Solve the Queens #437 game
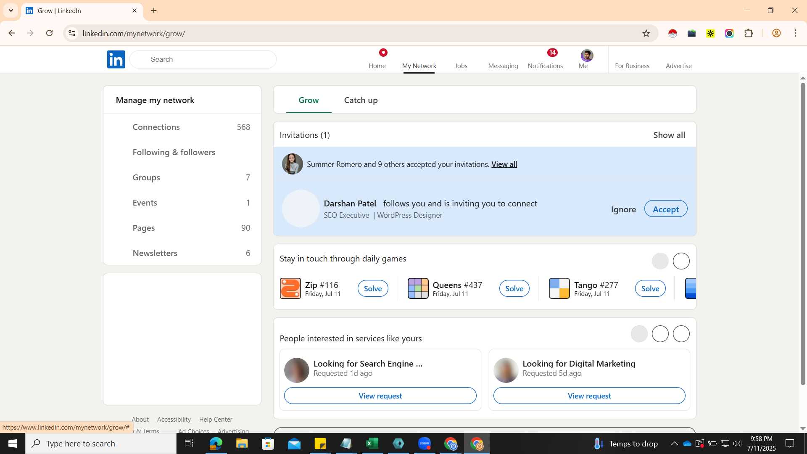The height and width of the screenshot is (454, 807). pos(514,288)
